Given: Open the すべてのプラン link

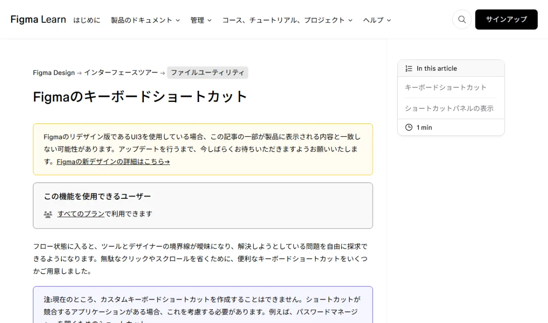Looking at the screenshot, I should point(81,214).
